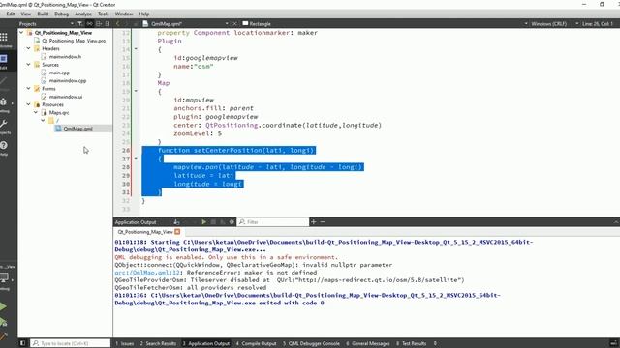Click the output Filter field
Viewport: 620px width, 348px height.
[273, 222]
